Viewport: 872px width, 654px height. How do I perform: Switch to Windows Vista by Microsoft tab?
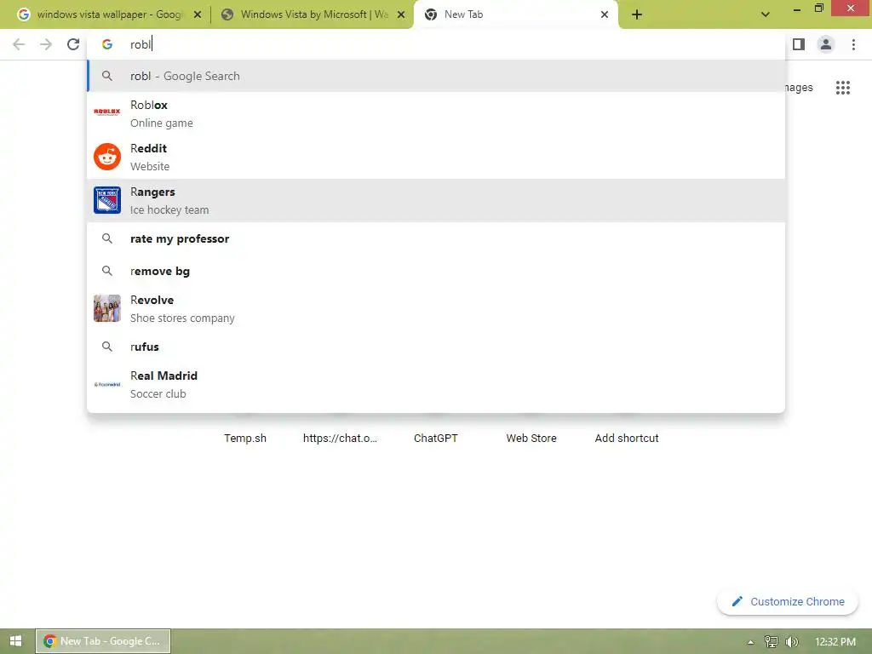click(x=313, y=15)
